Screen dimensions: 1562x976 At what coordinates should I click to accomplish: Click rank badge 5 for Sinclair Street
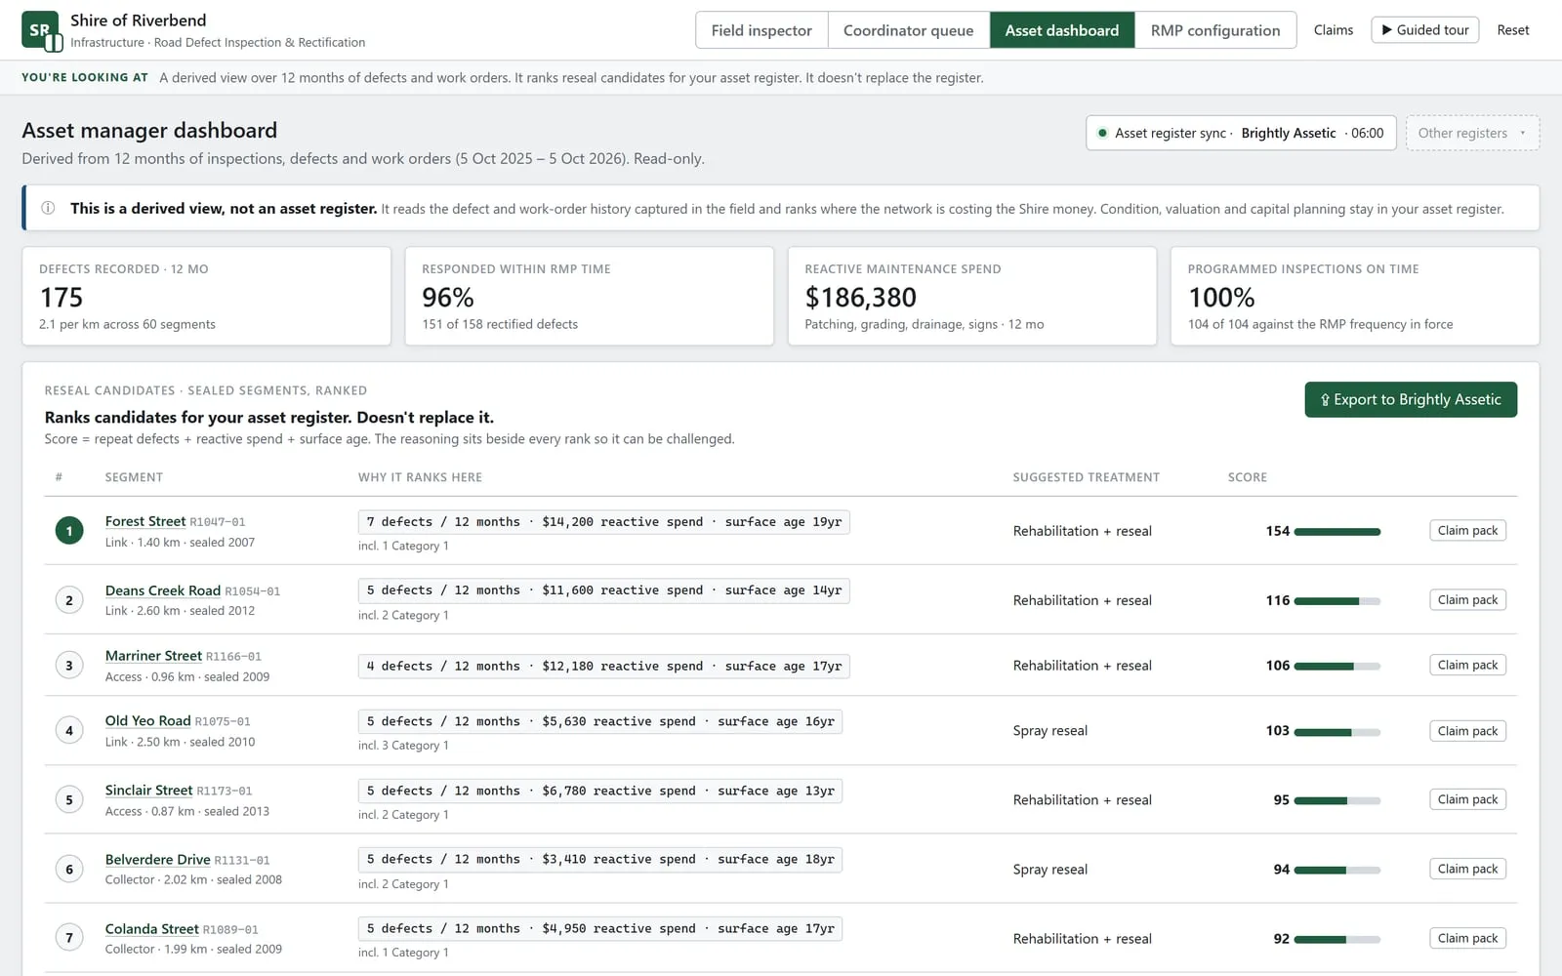(68, 800)
